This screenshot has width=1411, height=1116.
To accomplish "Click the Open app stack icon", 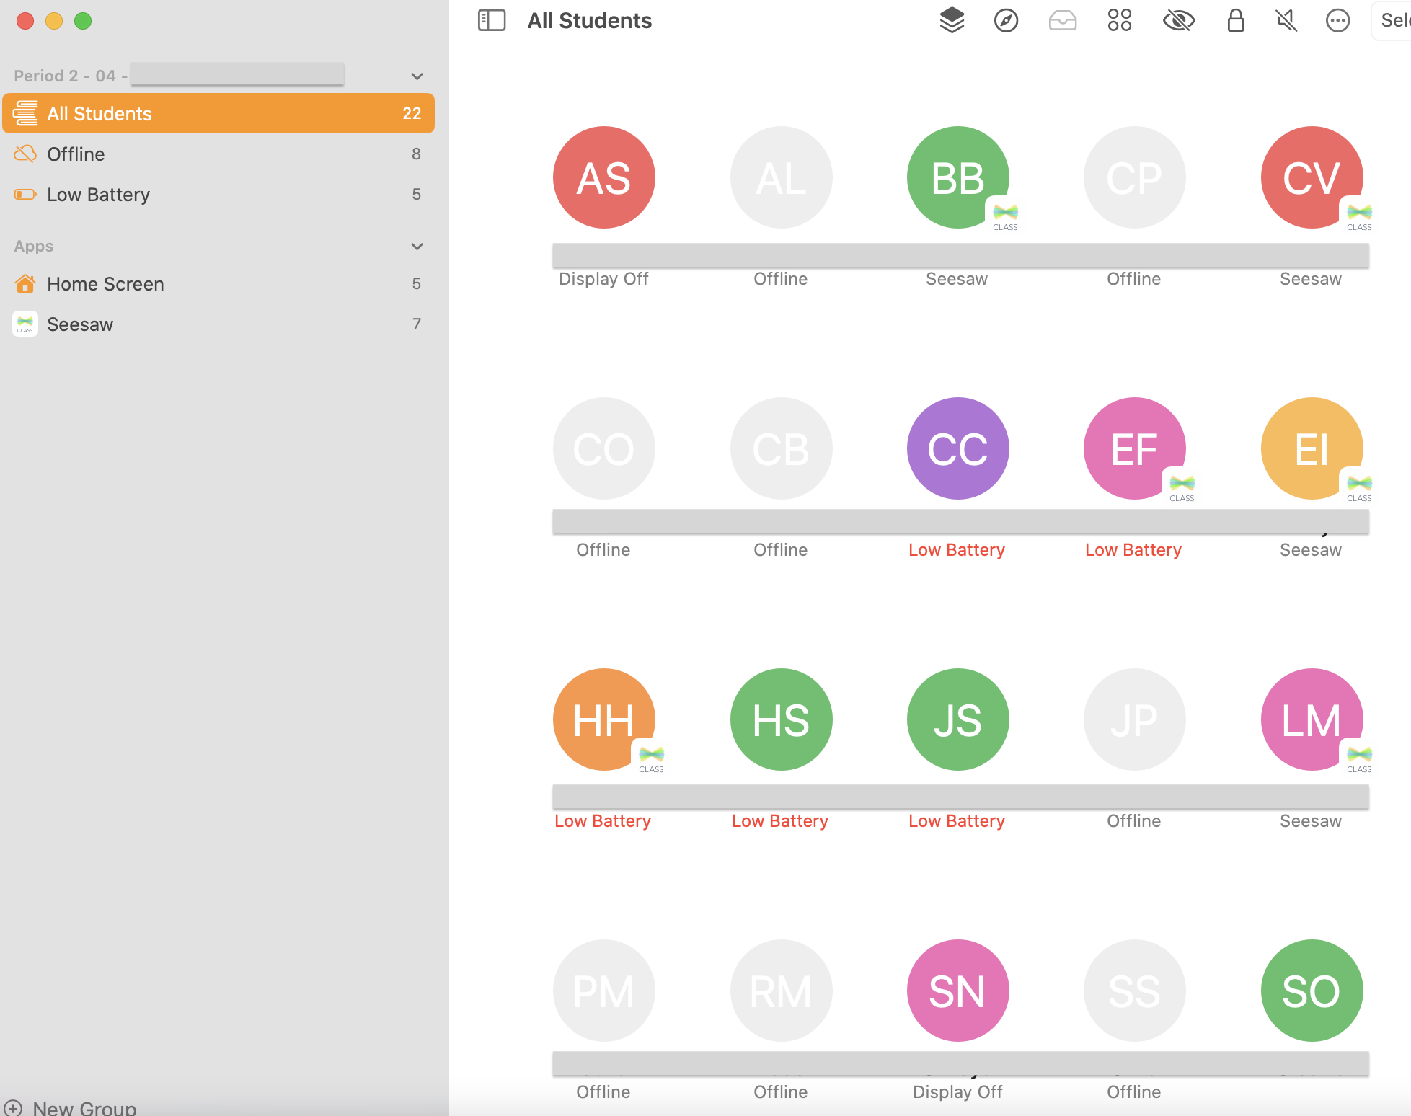I will point(952,20).
